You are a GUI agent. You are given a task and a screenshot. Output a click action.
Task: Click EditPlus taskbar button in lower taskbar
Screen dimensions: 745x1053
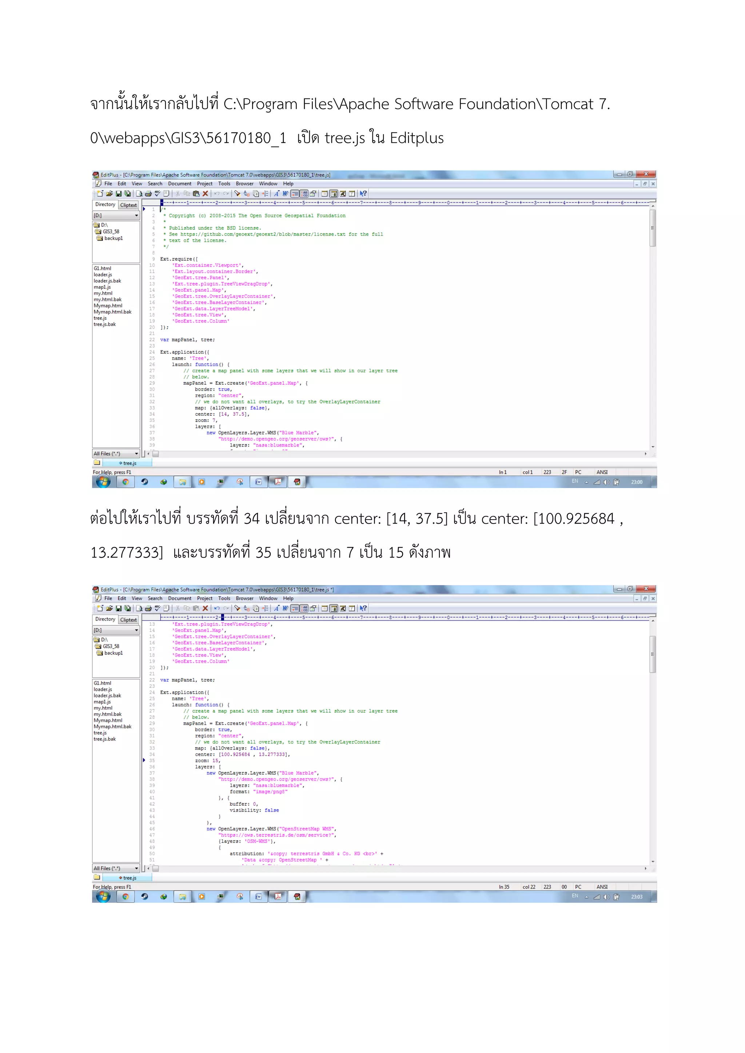(x=297, y=896)
